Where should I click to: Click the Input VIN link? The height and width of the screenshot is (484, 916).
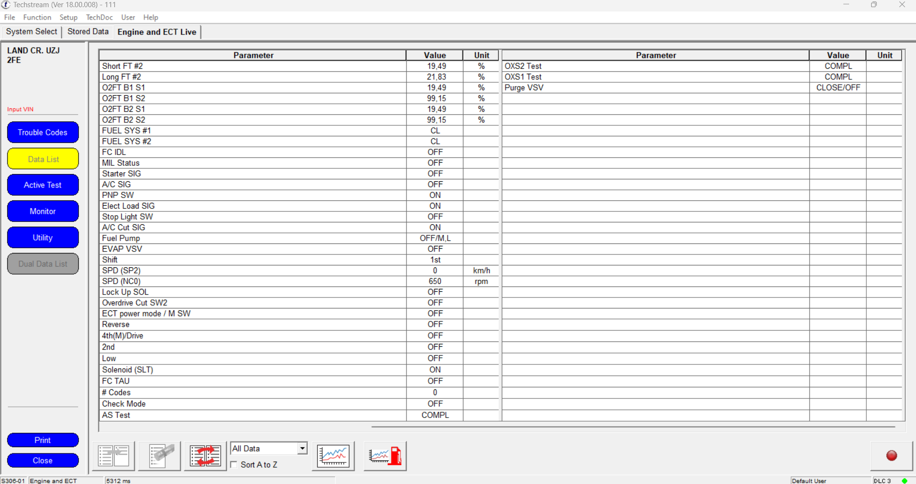tap(20, 109)
